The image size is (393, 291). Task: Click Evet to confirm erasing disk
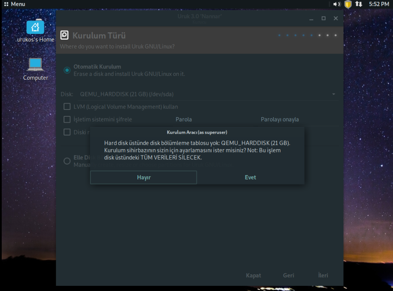coord(250,177)
